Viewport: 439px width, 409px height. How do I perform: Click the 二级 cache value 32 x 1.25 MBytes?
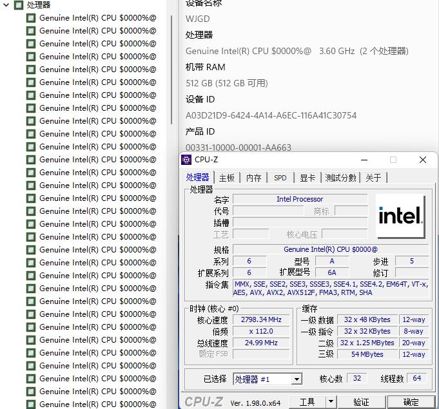point(367,343)
